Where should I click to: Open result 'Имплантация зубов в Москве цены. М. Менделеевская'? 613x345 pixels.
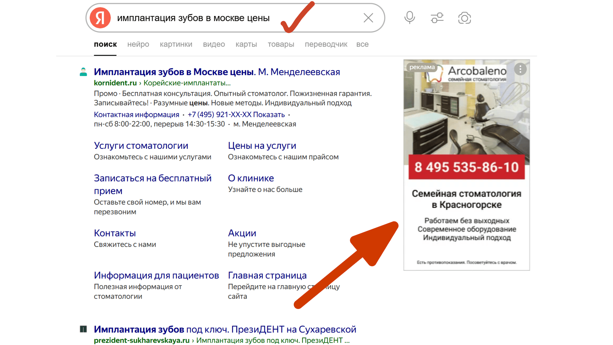pyautogui.click(x=217, y=72)
